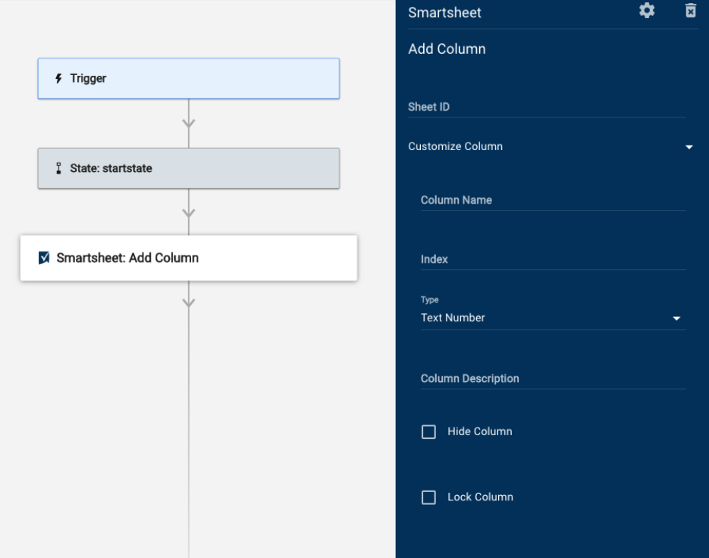
Task: Click the arrow connector below Trigger
Action: [188, 121]
